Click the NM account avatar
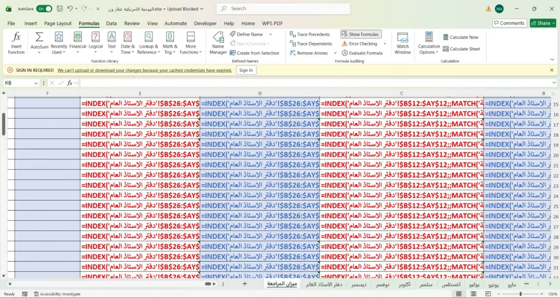 pos(500,9)
